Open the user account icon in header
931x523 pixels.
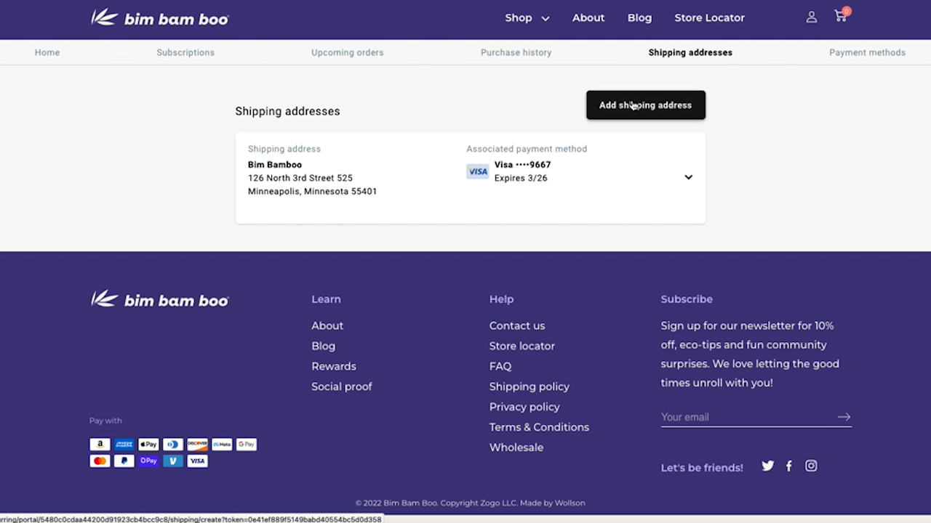812,17
